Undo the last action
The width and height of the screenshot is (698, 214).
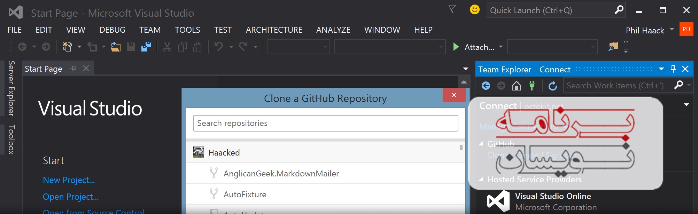click(x=219, y=46)
